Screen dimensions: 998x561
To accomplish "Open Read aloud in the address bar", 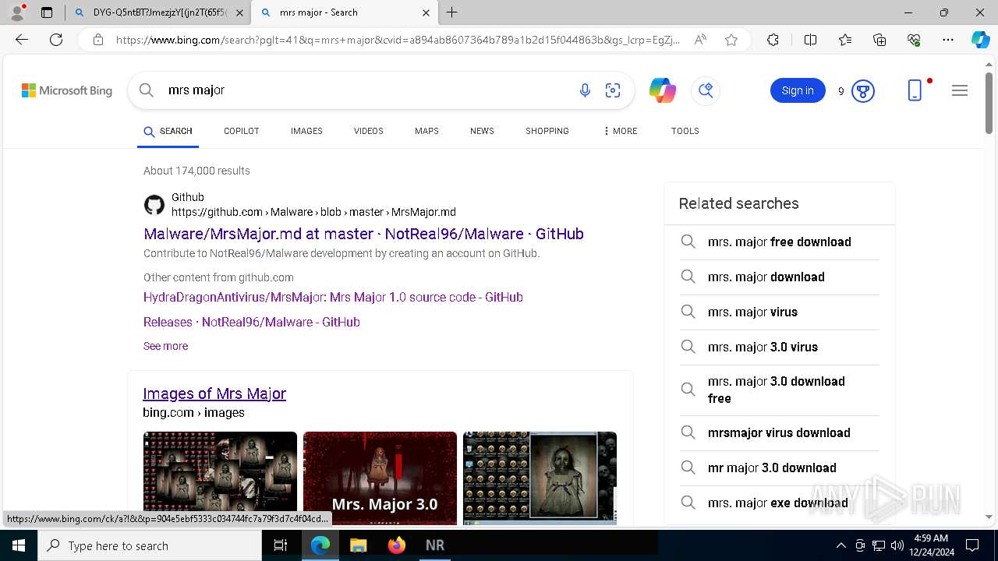I will pyautogui.click(x=700, y=40).
